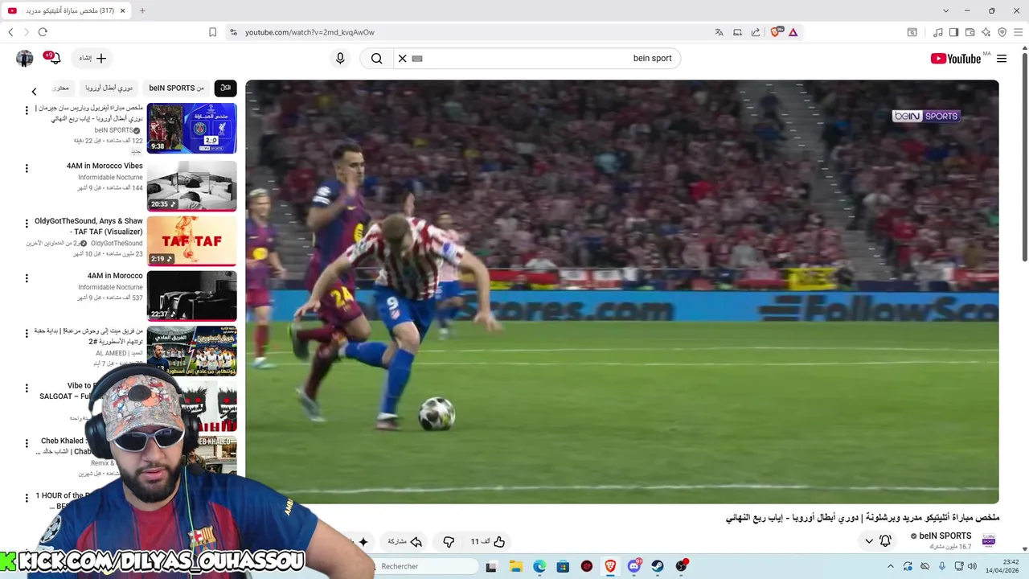The image size is (1029, 579).
Task: Go back with browser back arrow
Action: click(x=10, y=32)
